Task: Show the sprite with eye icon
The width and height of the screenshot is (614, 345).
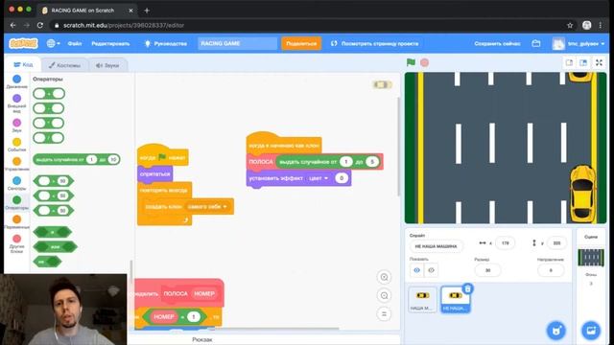Action: (x=416, y=270)
